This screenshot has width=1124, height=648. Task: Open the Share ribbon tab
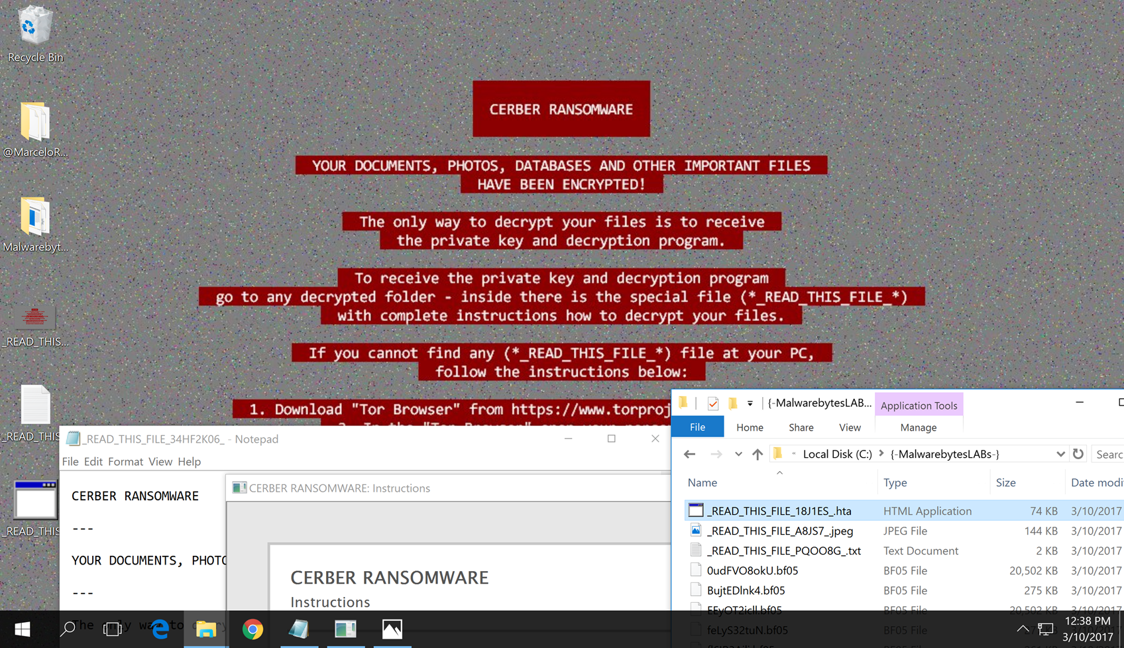click(801, 427)
